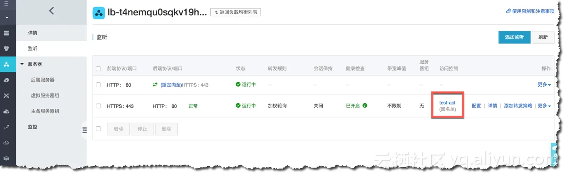Click the health check info icon
The width and height of the screenshot is (564, 173).
pos(365,106)
